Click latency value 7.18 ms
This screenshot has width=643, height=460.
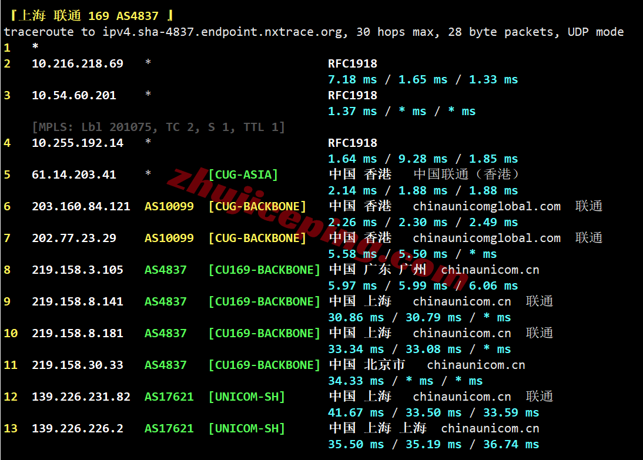point(352,79)
